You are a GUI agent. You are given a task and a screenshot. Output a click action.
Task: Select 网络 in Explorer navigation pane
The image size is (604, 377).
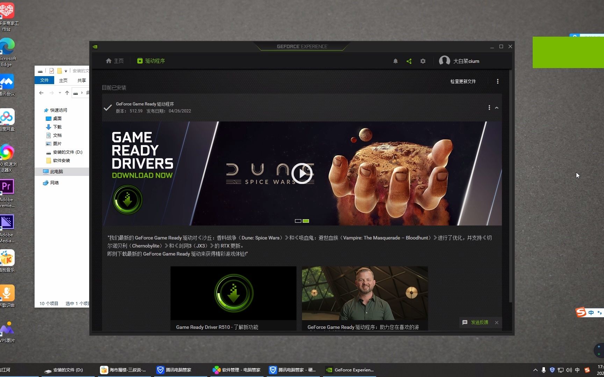51,183
